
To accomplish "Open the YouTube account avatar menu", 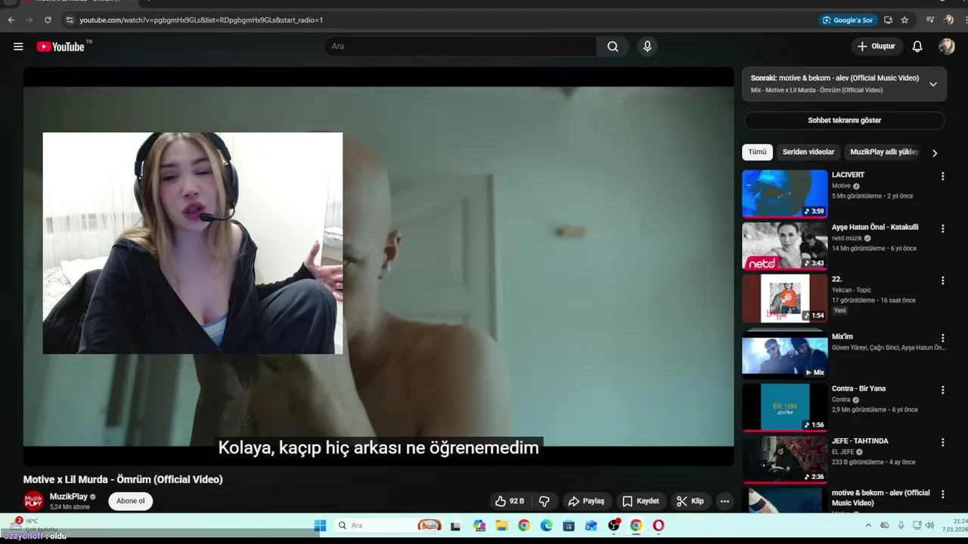I will [947, 47].
